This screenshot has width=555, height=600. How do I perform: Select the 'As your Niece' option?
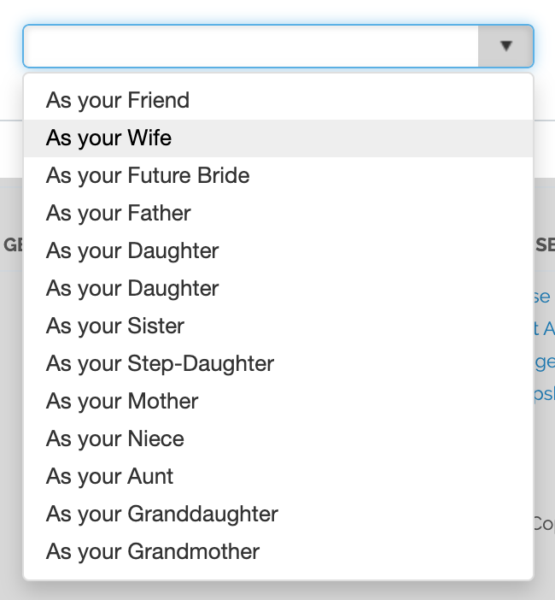pyautogui.click(x=115, y=439)
